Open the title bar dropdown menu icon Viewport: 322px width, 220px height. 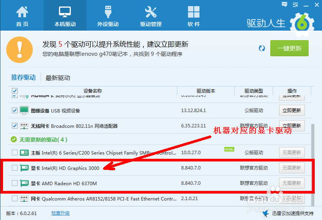point(295,5)
